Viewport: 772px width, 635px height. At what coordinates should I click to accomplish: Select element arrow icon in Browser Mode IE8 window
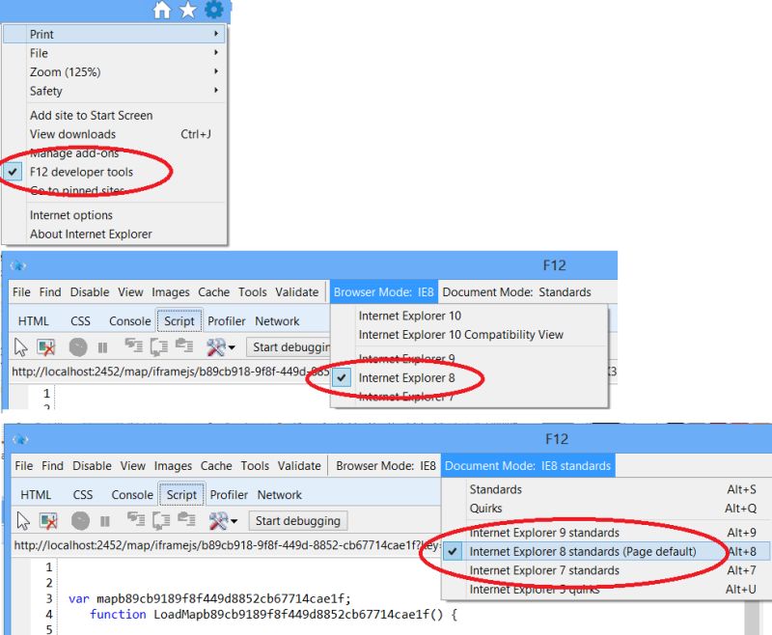[20, 347]
